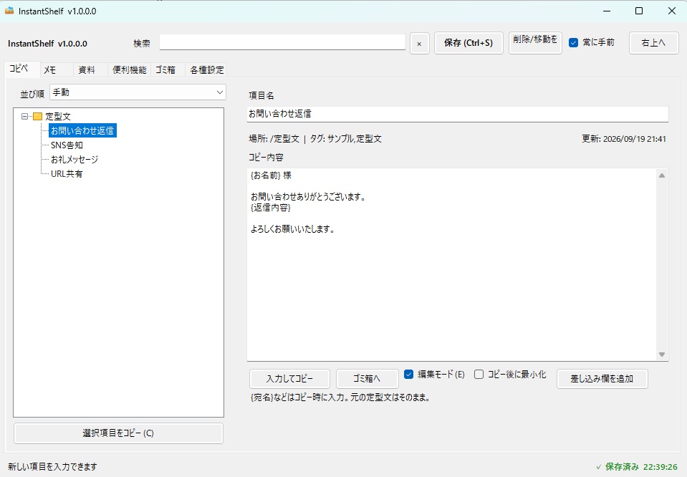Image resolution: width=687 pixels, height=477 pixels.
Task: Select the 定型文 folder label
Action: click(58, 117)
